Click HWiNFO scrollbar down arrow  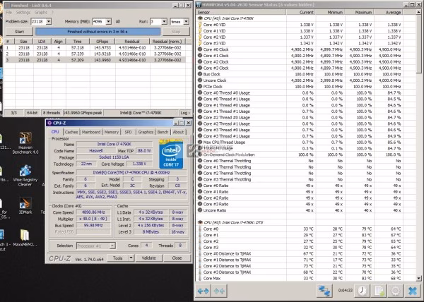point(418,278)
